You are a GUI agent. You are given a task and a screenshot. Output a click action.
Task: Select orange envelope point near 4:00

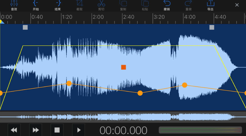click(185, 85)
